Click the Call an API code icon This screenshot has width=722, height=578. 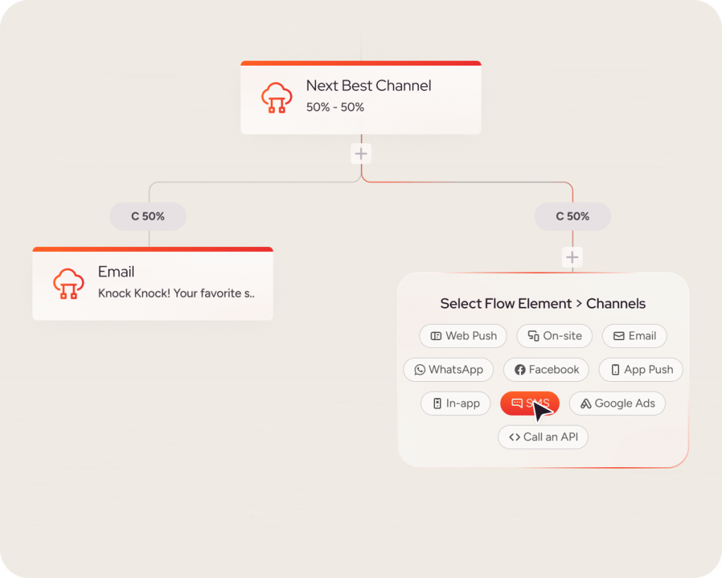[513, 437]
